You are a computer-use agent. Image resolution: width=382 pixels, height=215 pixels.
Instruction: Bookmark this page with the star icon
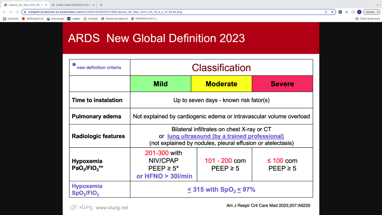click(x=332, y=12)
